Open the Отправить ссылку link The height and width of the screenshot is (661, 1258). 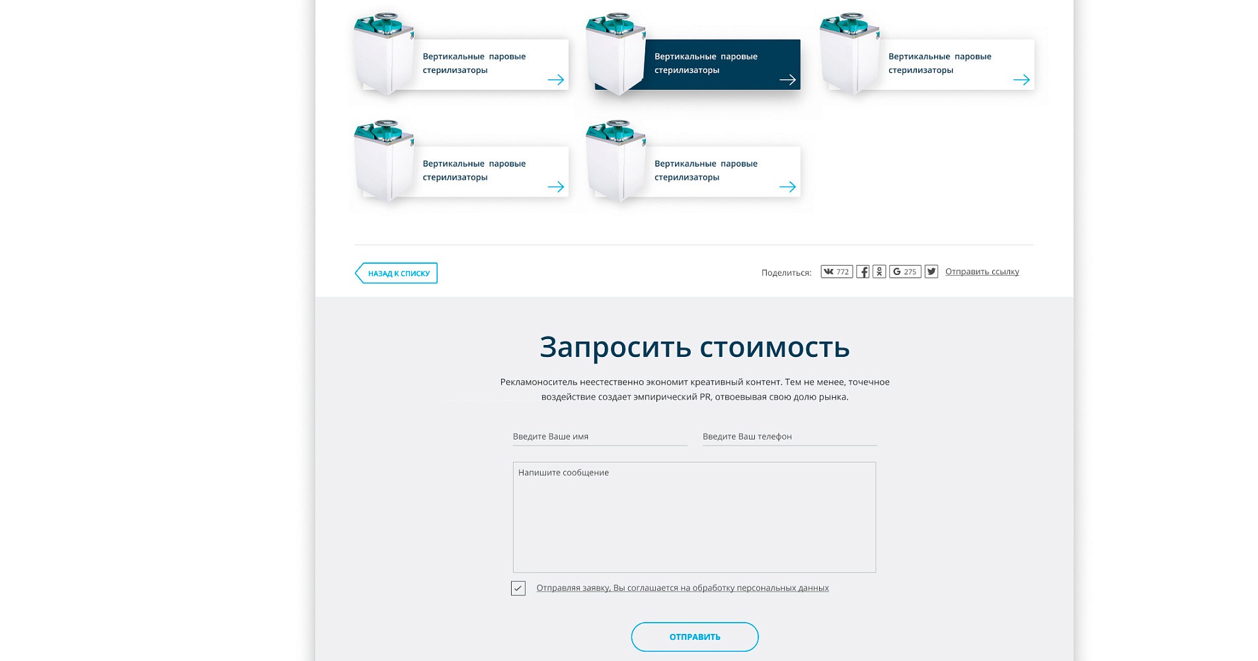pos(982,272)
